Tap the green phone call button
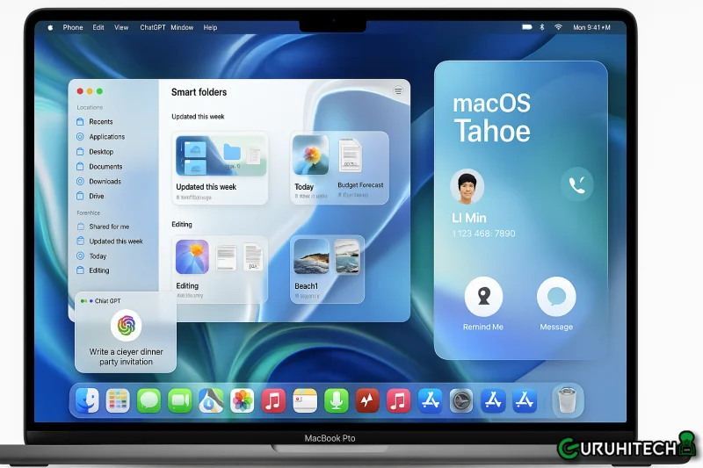Screen dimensions: 703x468 (x=577, y=184)
